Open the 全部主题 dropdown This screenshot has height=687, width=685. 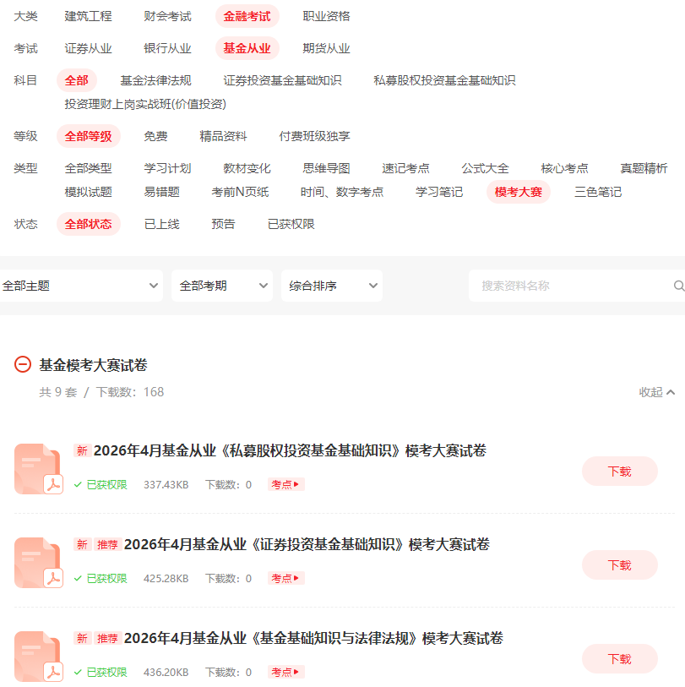click(x=81, y=286)
